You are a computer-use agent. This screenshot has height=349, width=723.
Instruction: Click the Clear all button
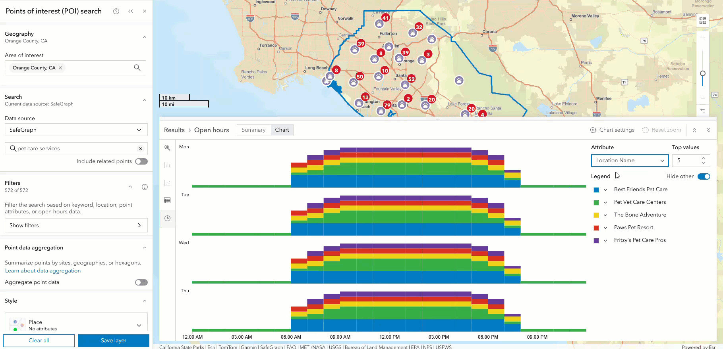39,341
